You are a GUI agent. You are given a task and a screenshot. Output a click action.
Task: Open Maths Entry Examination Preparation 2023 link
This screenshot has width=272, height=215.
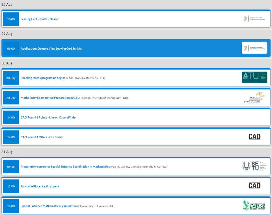pyautogui.click(x=49, y=98)
